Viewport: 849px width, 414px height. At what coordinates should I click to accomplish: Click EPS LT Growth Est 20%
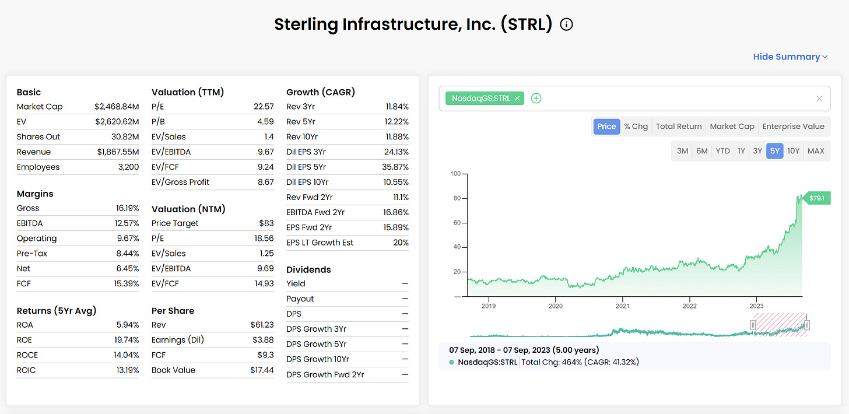coord(401,243)
